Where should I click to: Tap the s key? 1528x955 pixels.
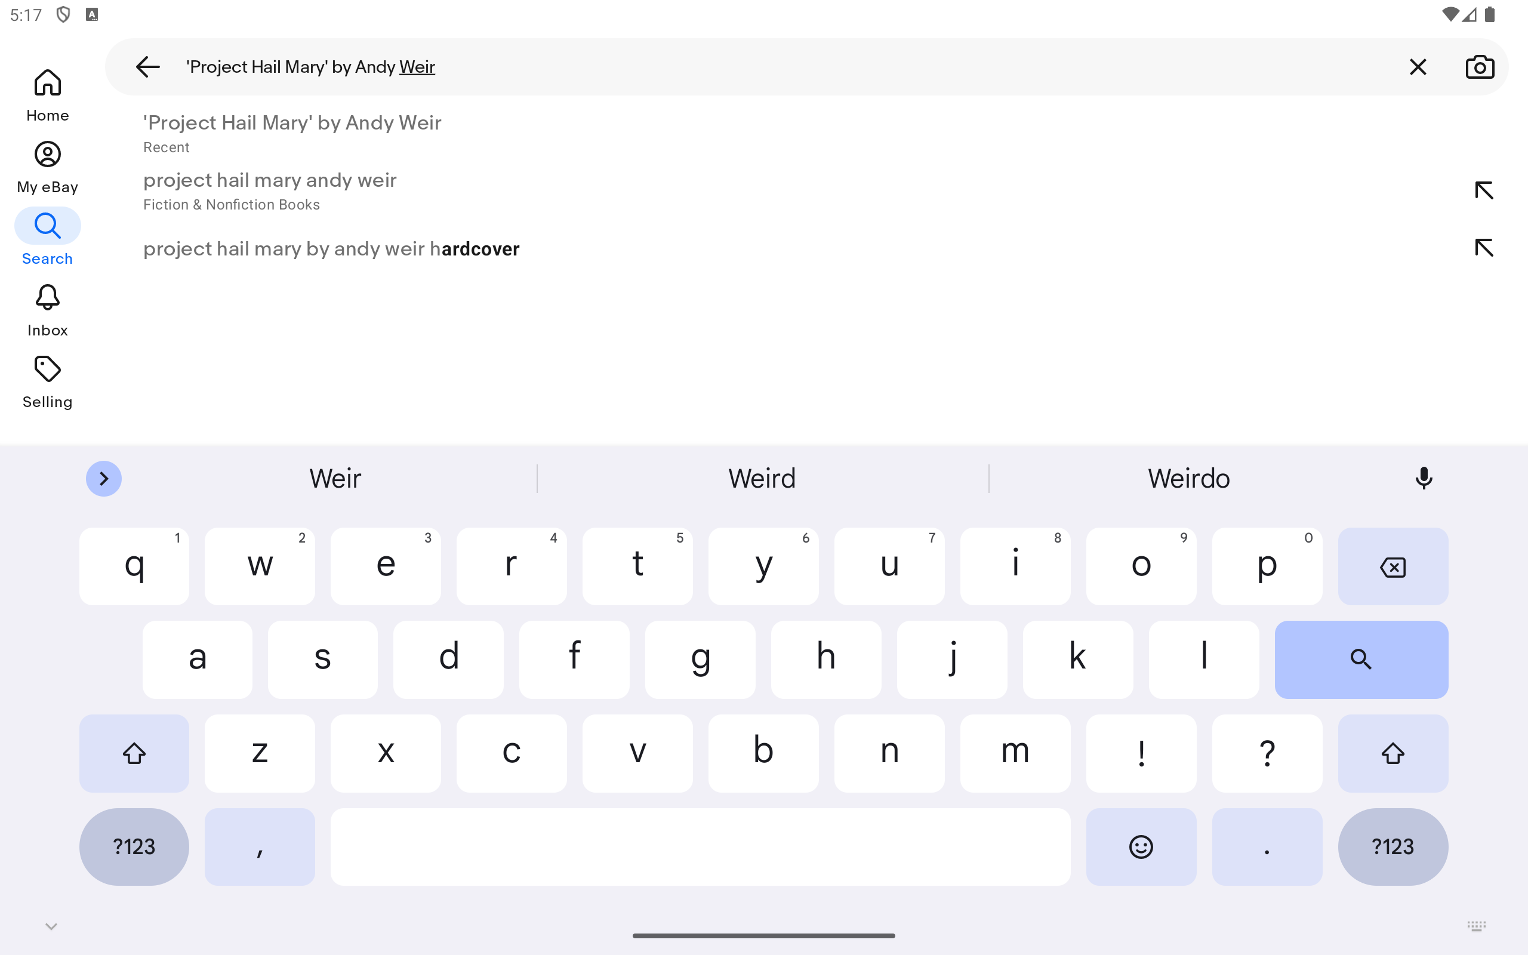click(x=323, y=660)
